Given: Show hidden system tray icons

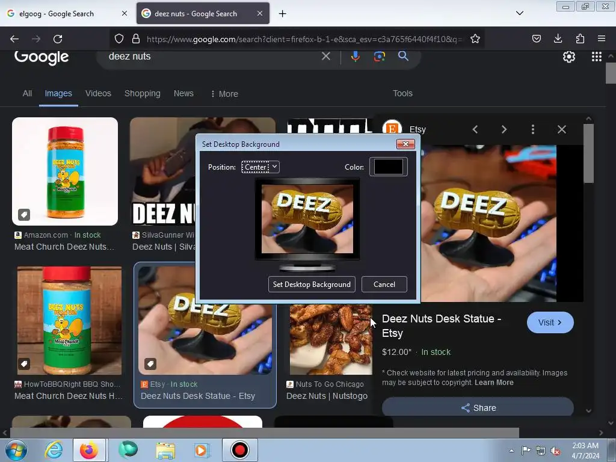Looking at the screenshot, I should point(511,451).
